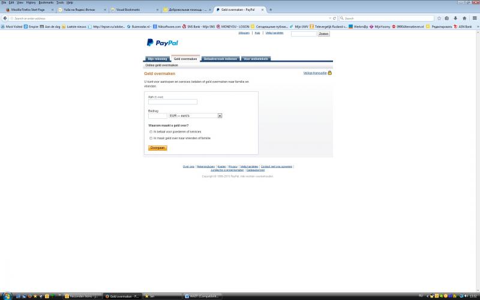Switch to the Mijn rekening tab
Viewport: 480px width, 300px height.
[157, 59]
